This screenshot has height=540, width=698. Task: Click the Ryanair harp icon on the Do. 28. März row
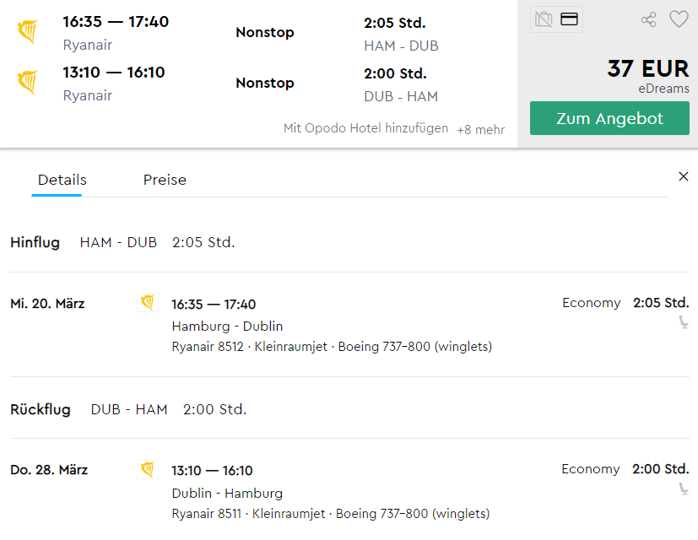pyautogui.click(x=149, y=469)
